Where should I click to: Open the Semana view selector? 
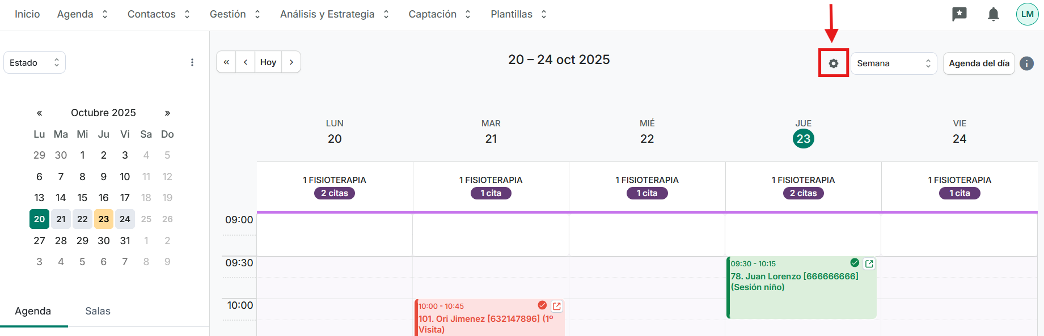point(893,63)
